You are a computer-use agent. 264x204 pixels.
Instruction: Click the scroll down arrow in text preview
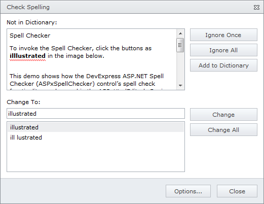point(180,85)
